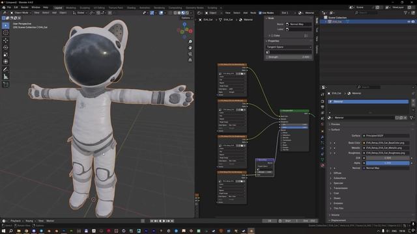Screen dimensions: 417x234
Task: Select the Rotate tool
Action: (x=6, y=47)
